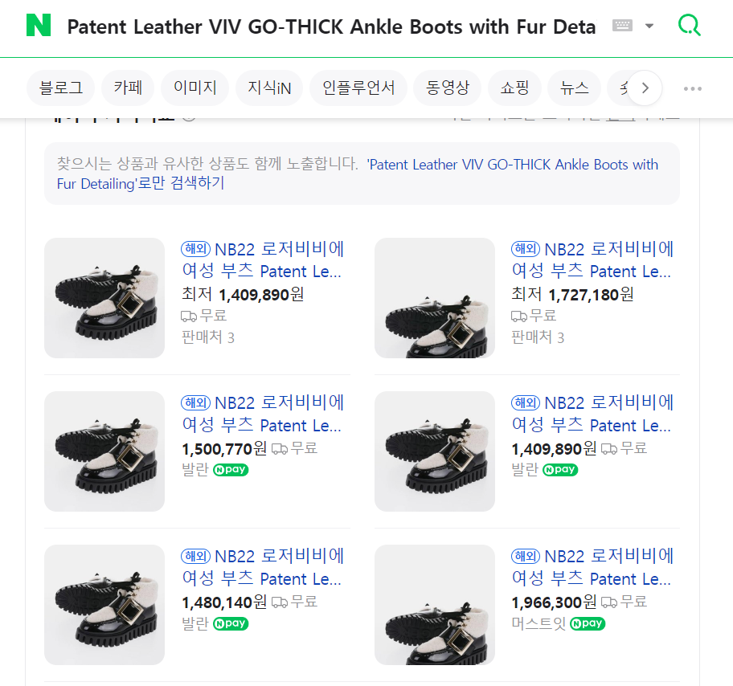Click the search query input field

tap(331, 27)
